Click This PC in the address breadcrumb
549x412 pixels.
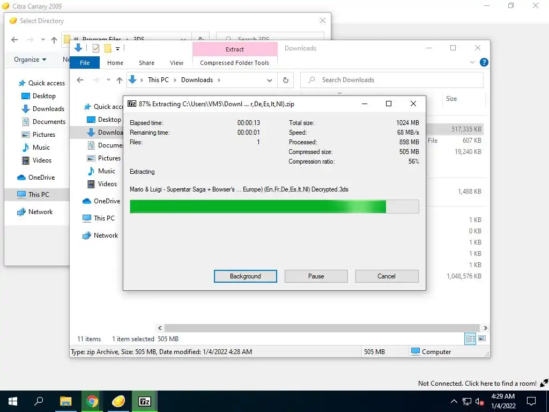point(158,80)
